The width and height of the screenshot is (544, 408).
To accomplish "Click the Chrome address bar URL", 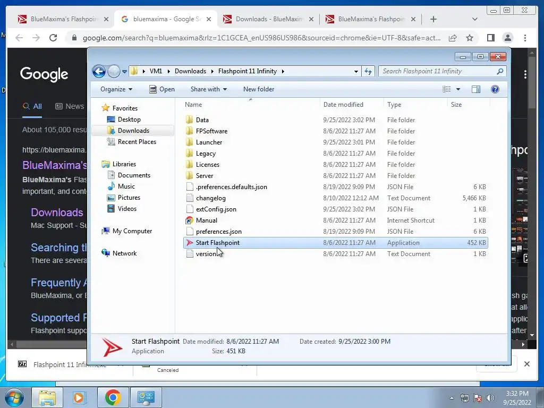I will point(261,38).
